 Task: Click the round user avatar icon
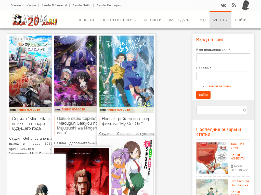245,5
